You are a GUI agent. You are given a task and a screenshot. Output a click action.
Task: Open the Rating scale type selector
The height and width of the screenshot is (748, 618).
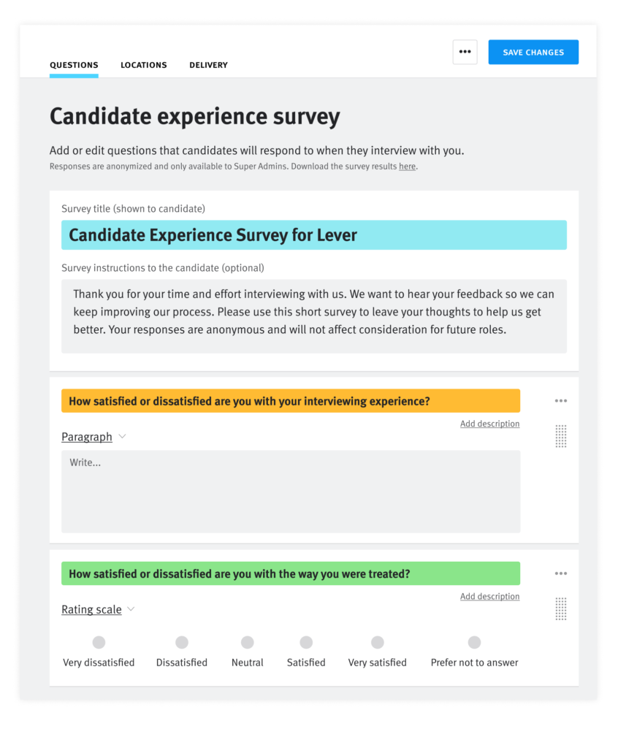[x=98, y=608]
